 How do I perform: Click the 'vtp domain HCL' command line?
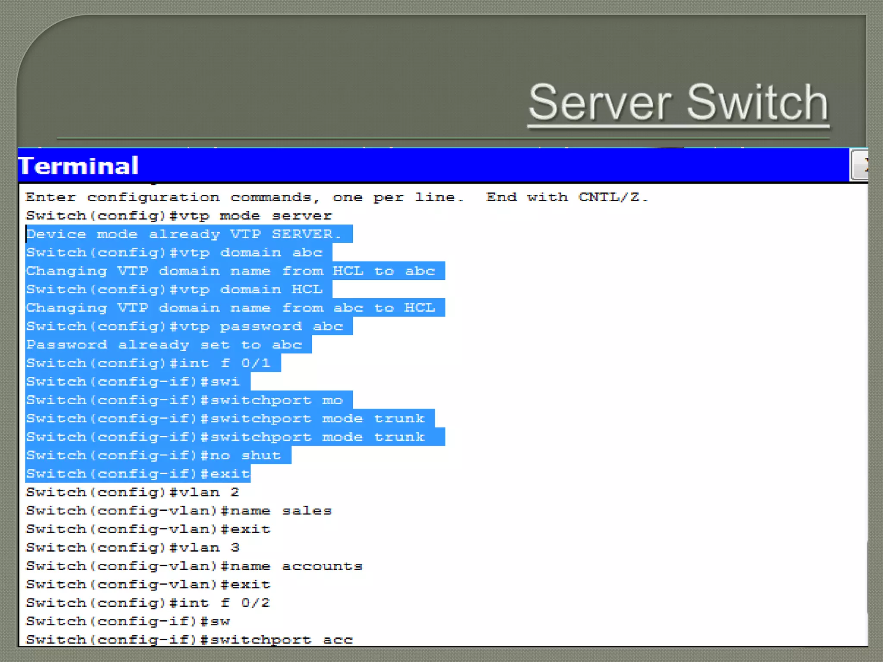(175, 289)
